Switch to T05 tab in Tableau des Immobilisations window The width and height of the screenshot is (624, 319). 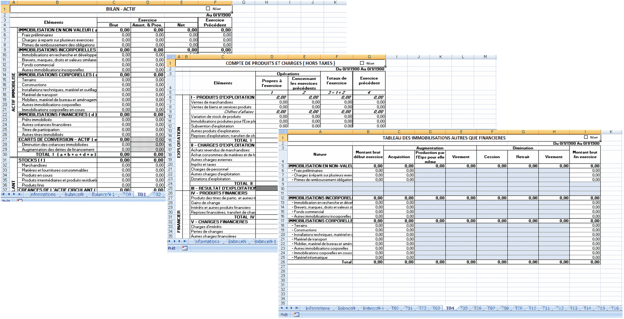pos(464,308)
